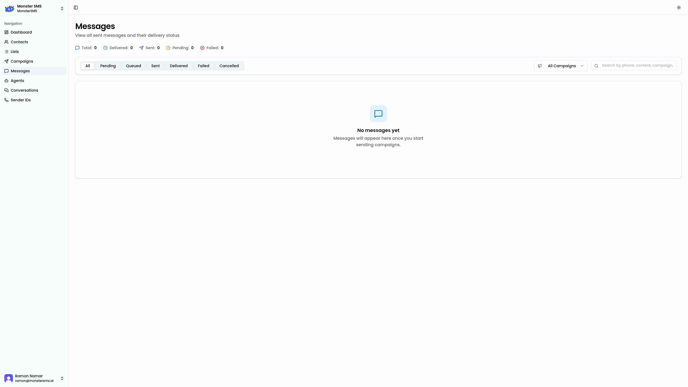Viewport: 688px width, 387px height.
Task: Switch theme with the sun icon
Action: (x=679, y=8)
